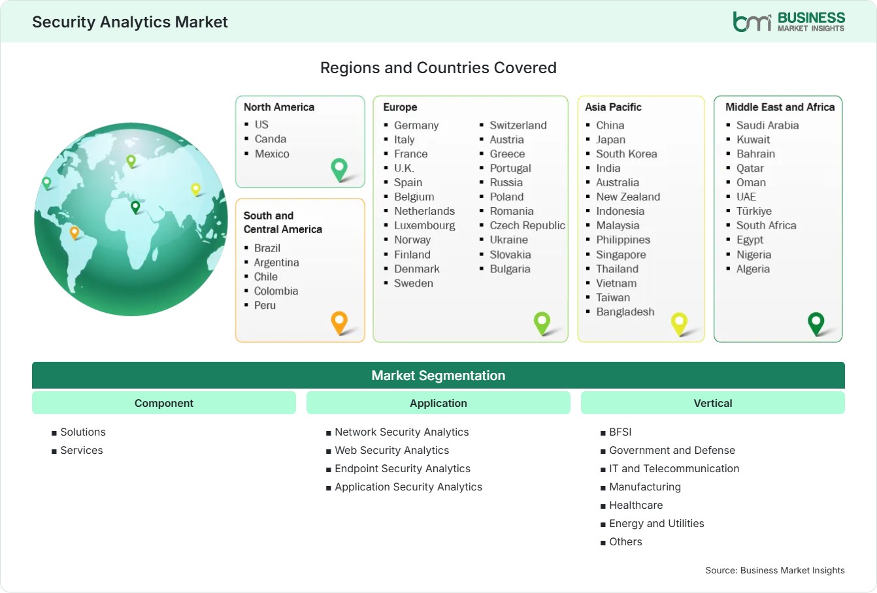
Task: Select the Vertical segmentation header
Action: [x=713, y=403]
